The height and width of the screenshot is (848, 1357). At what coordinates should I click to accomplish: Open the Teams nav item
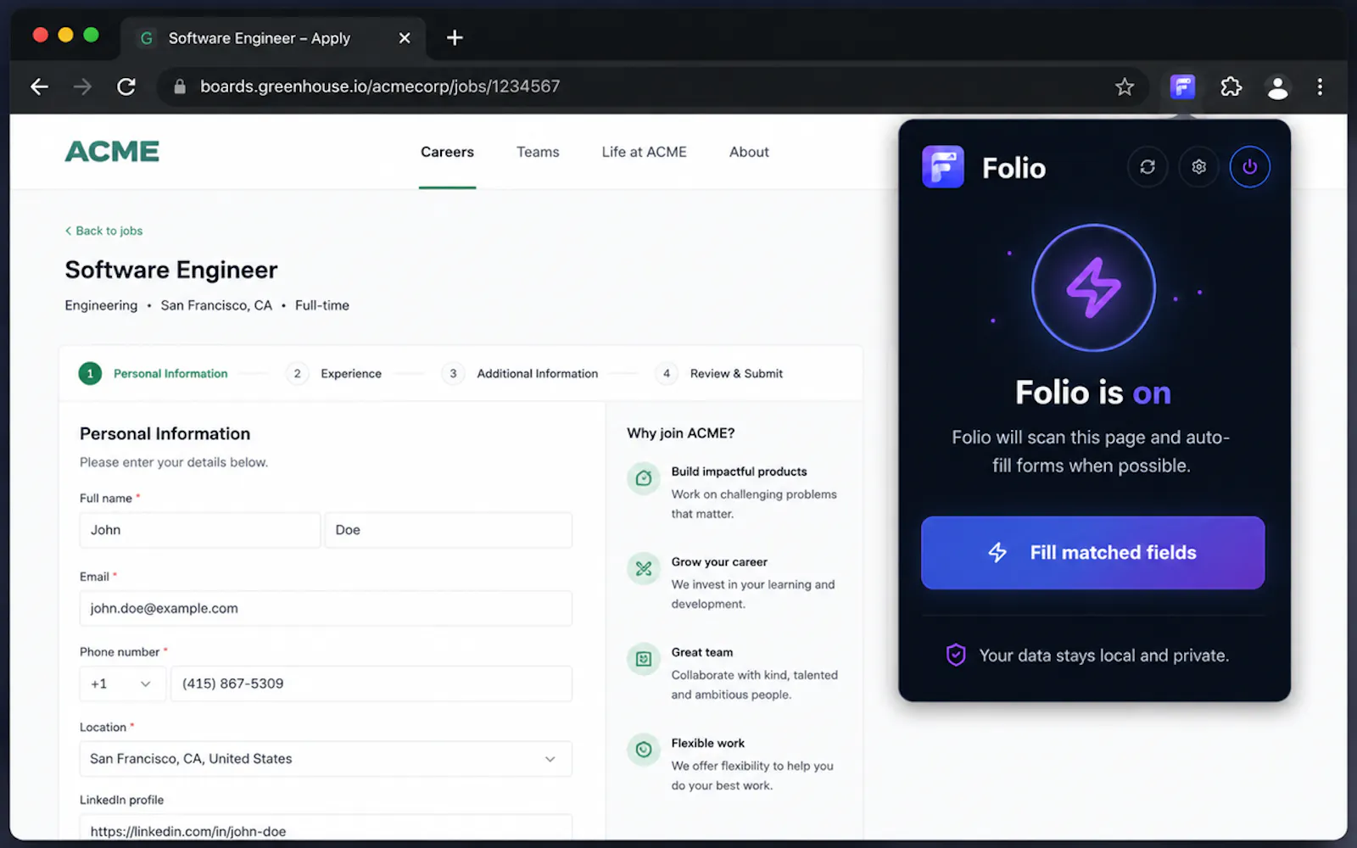click(x=538, y=152)
